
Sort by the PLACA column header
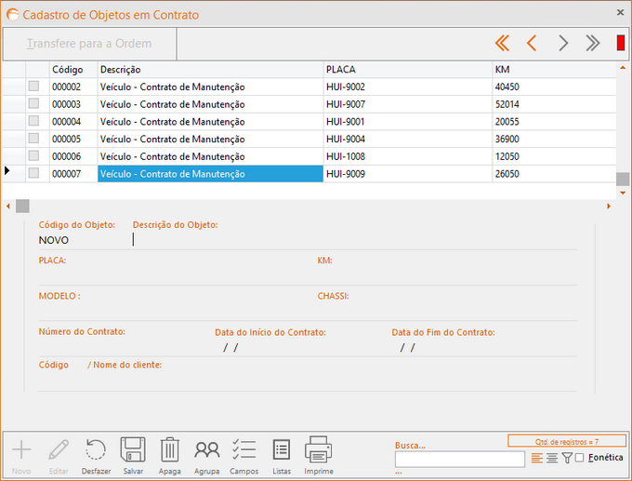(408, 70)
